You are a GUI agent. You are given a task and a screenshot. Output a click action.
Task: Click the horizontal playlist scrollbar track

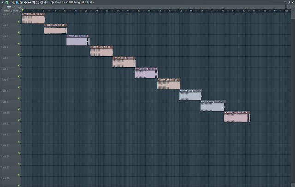tap(155, 7)
